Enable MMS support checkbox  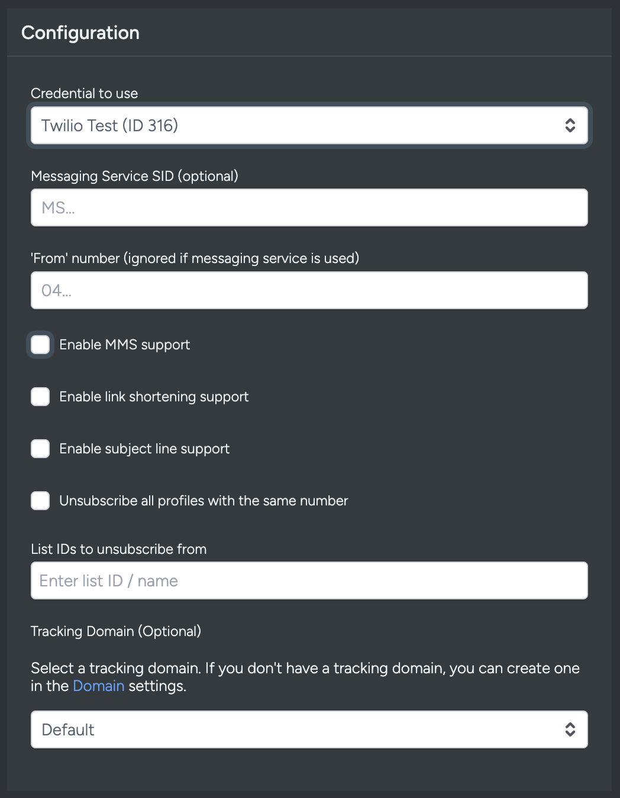tap(40, 345)
